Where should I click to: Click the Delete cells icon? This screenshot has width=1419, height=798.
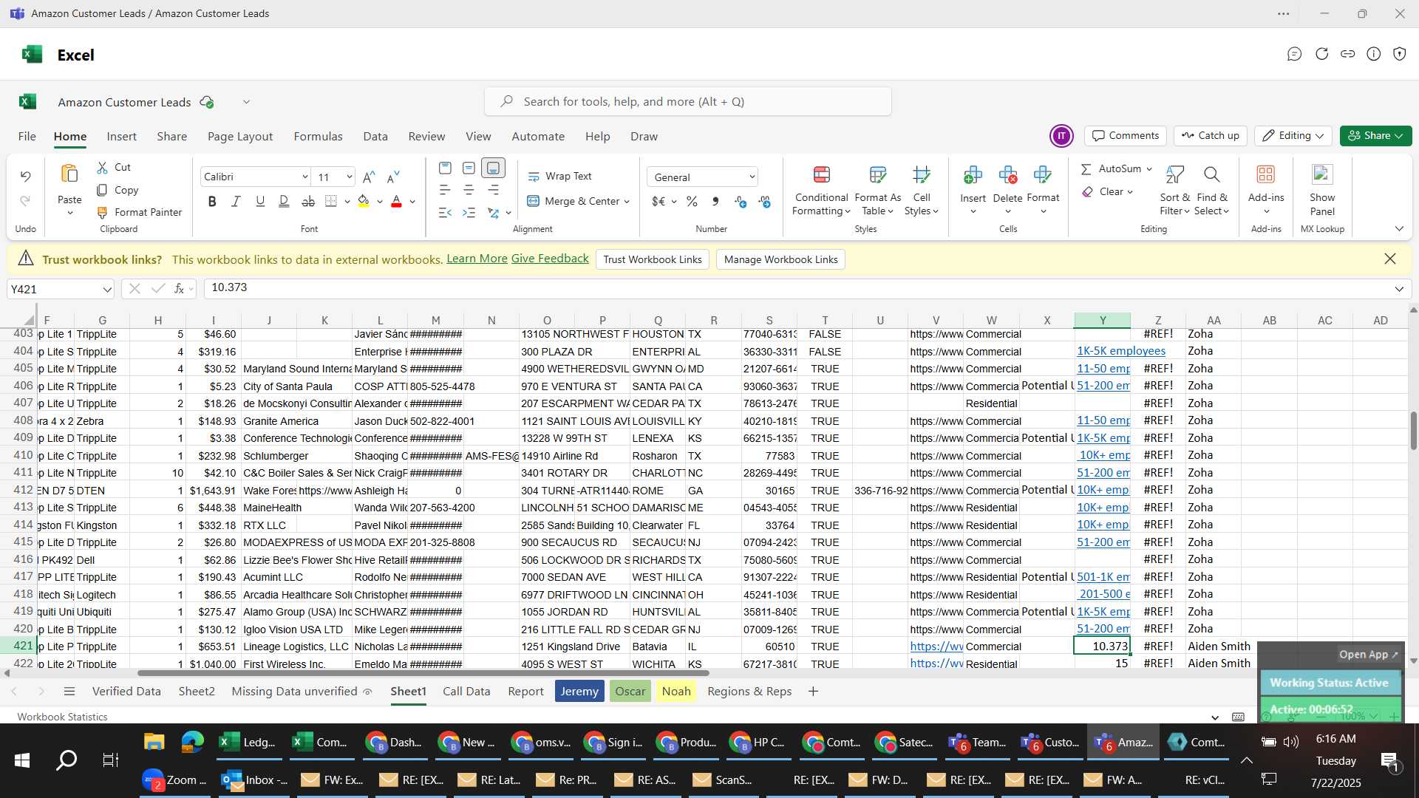pyautogui.click(x=1007, y=175)
